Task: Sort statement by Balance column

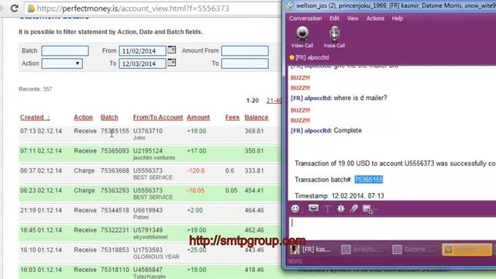Action: [x=257, y=117]
